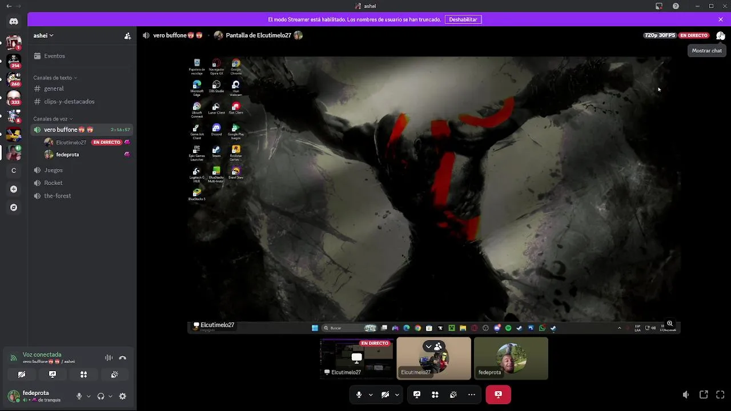
Task: Select fedeprota participant tile
Action: point(511,358)
